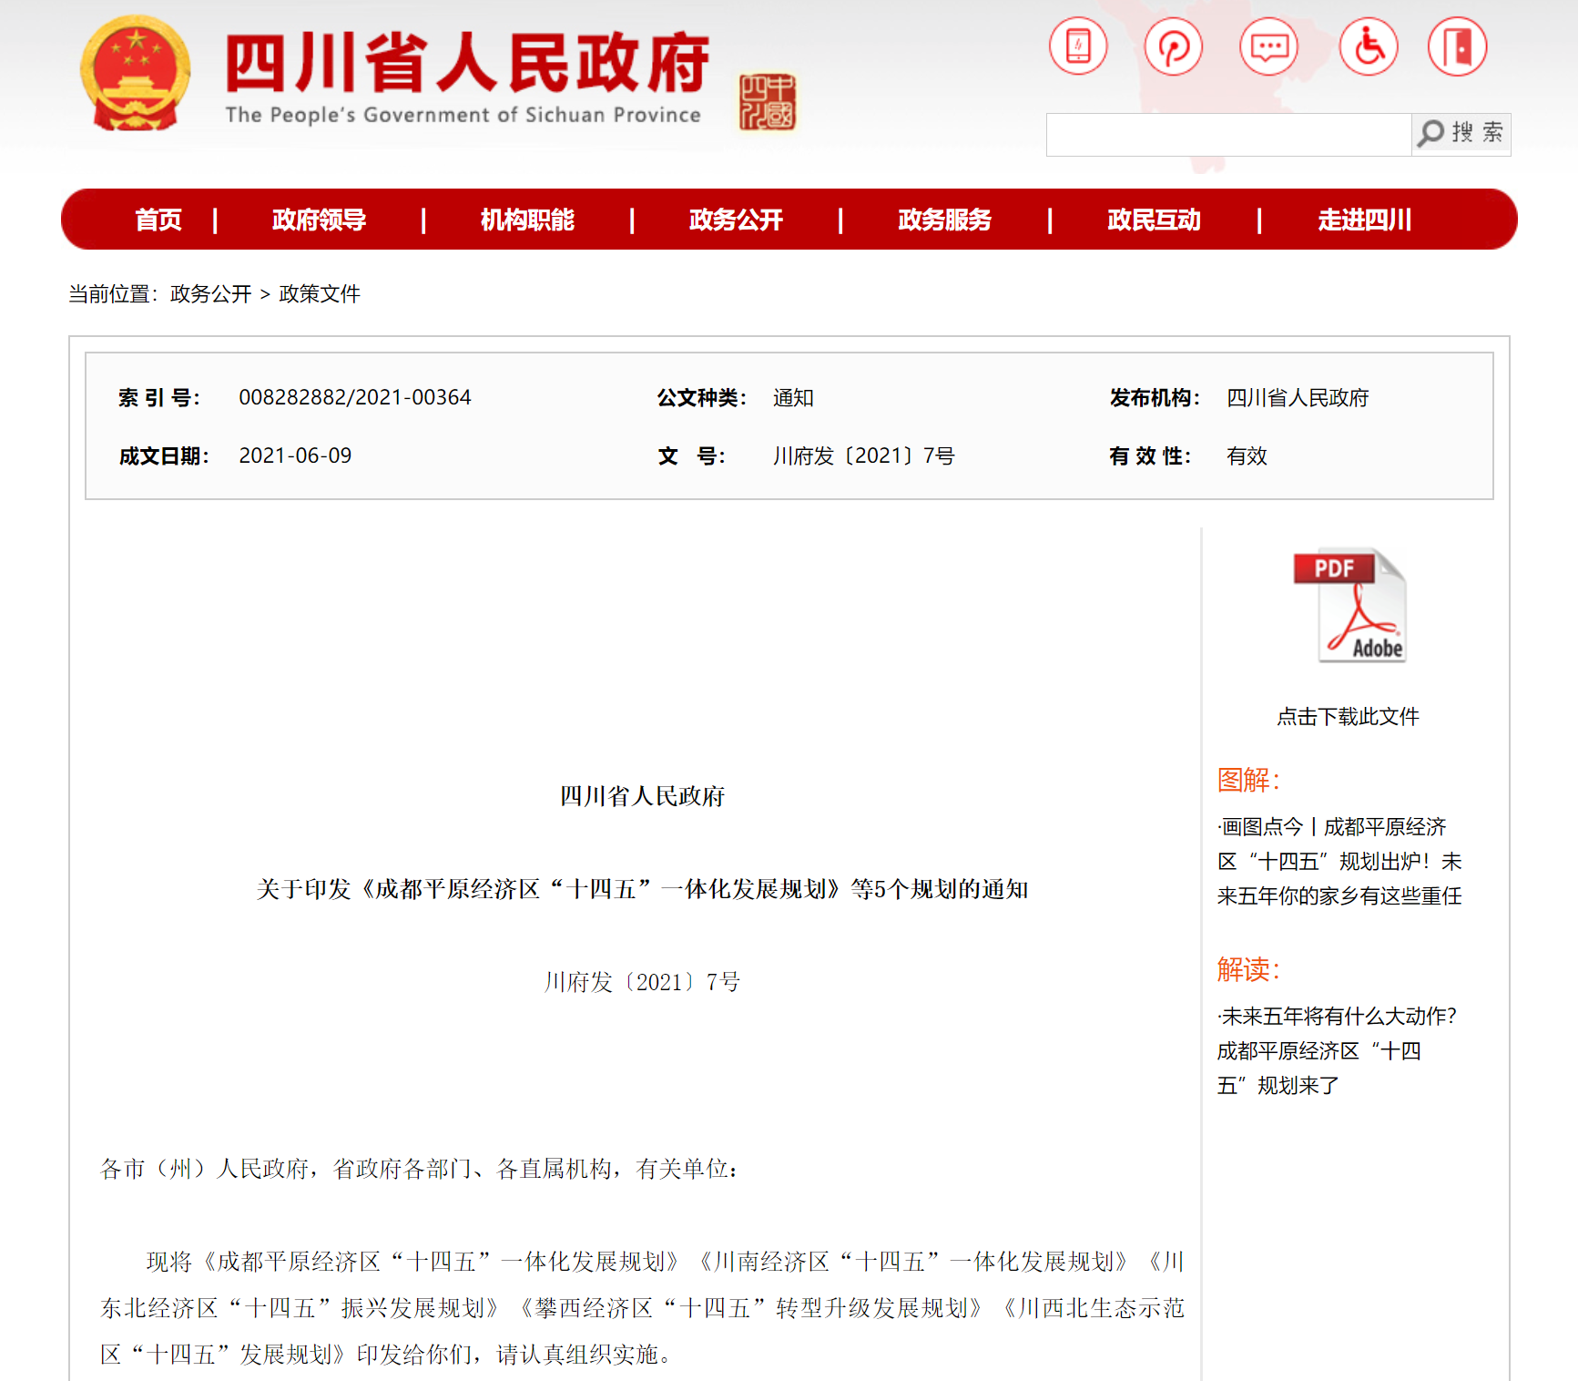Open the 政府领导 menu item
The image size is (1578, 1381).
coord(319,220)
